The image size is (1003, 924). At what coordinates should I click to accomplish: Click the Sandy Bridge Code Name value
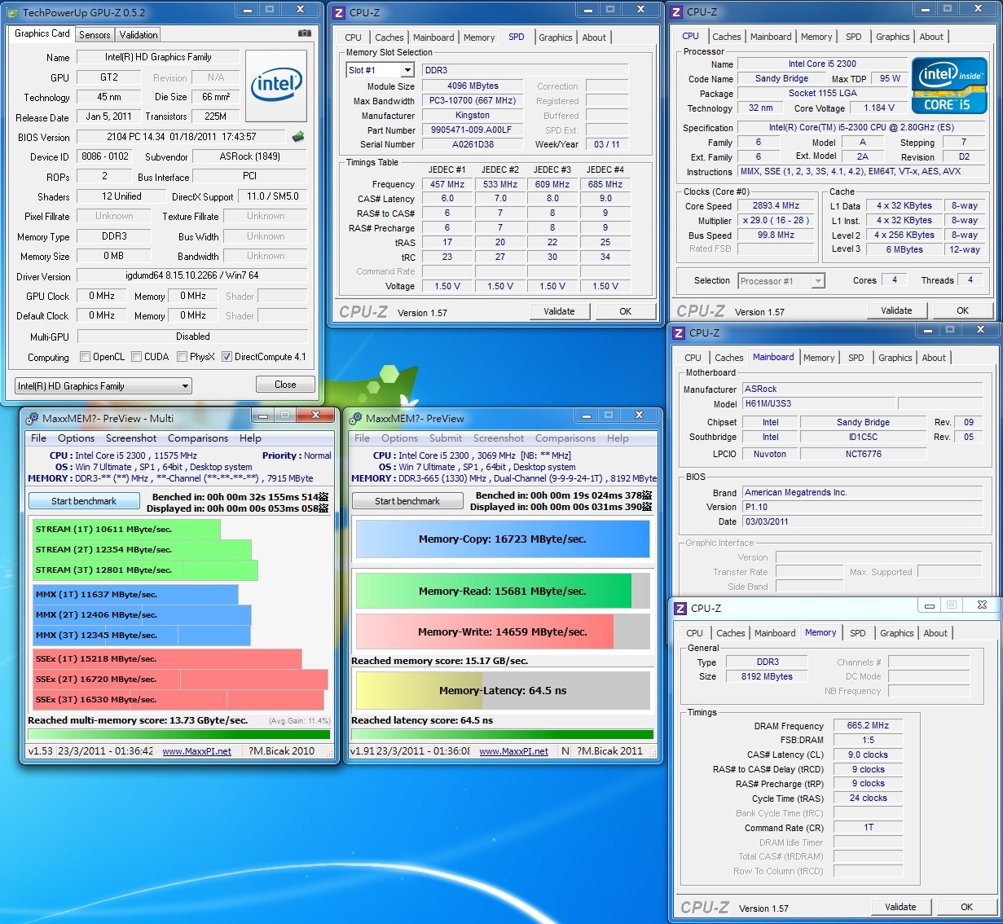tap(782, 79)
